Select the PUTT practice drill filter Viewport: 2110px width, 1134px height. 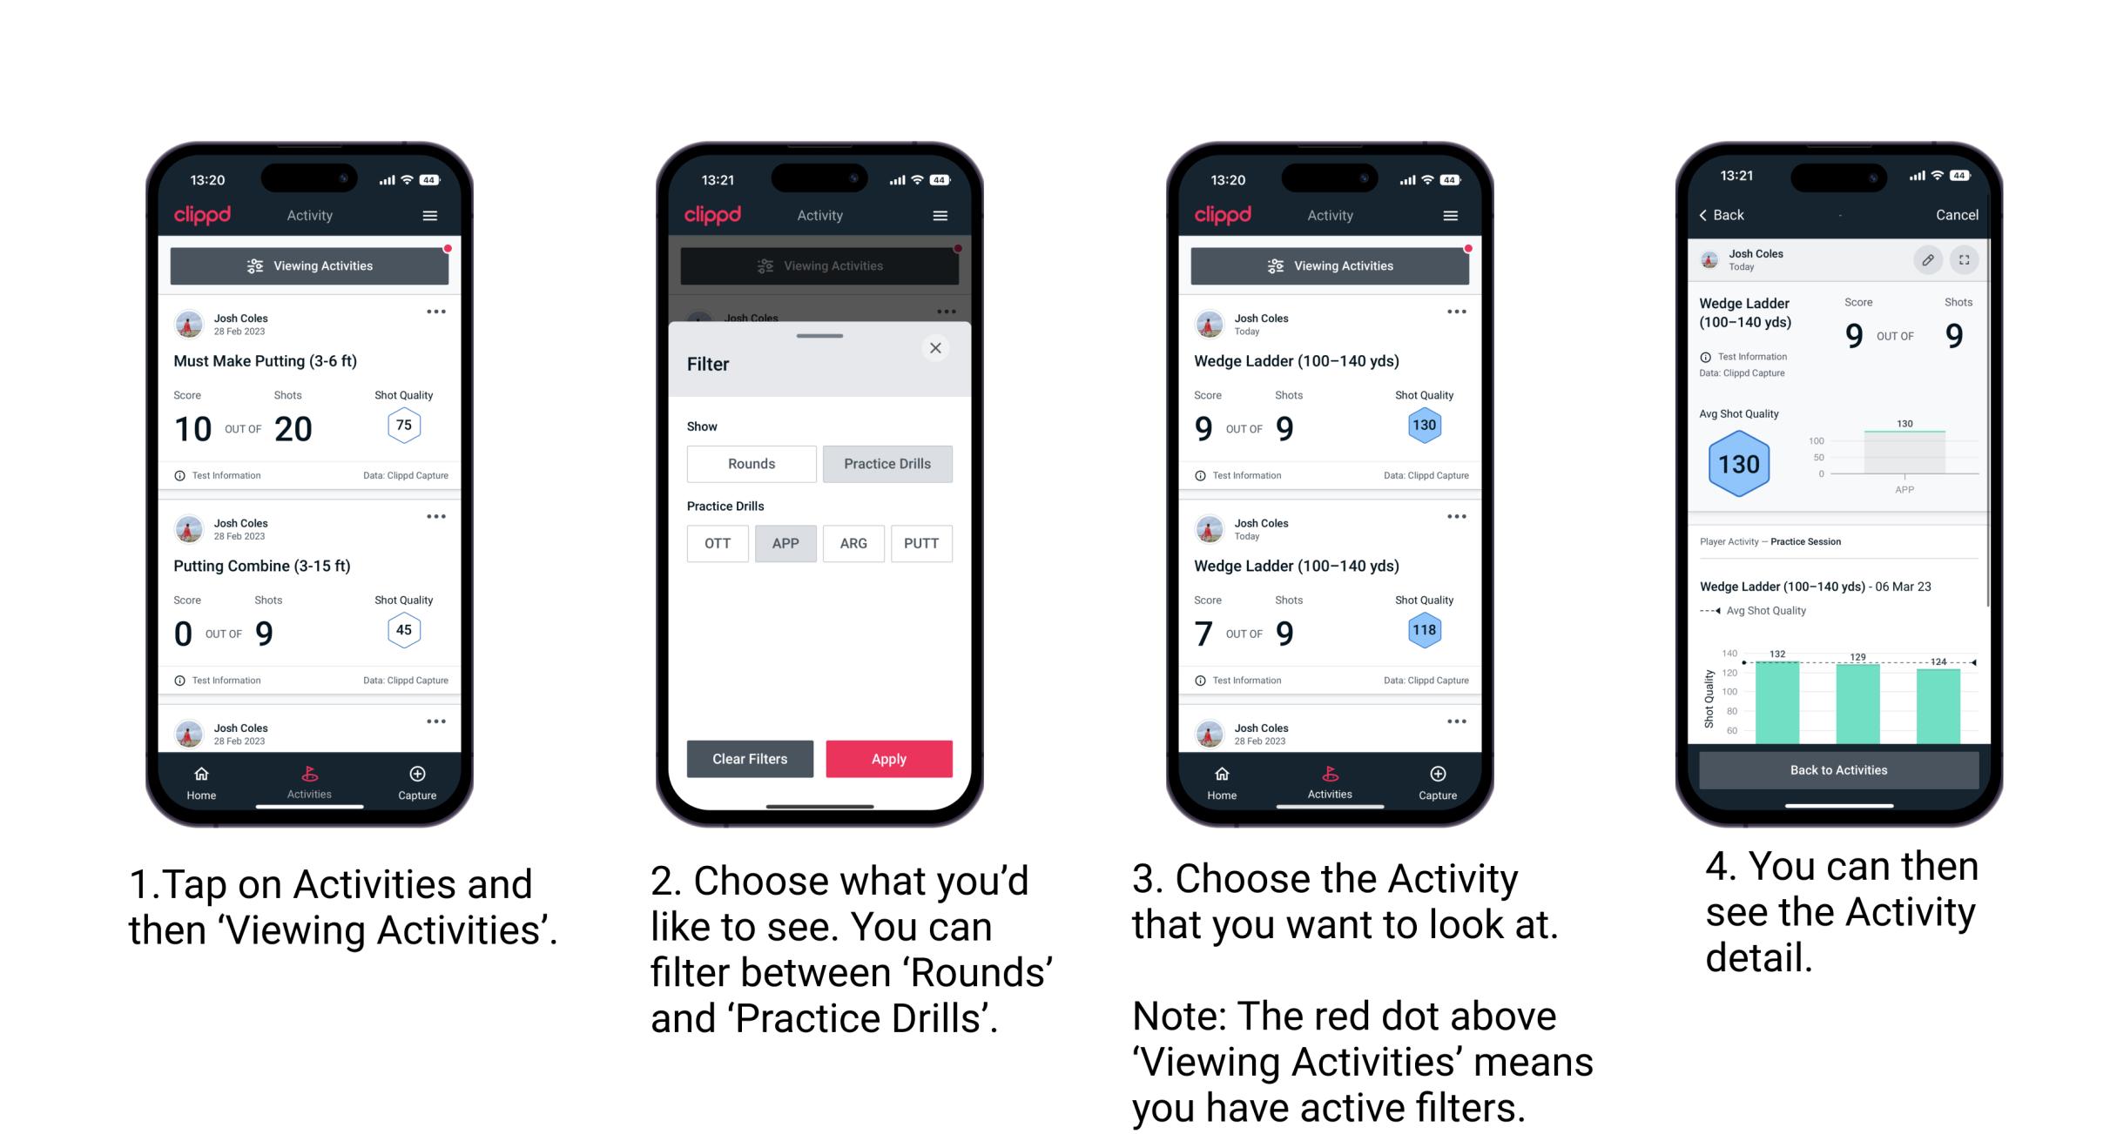point(920,543)
